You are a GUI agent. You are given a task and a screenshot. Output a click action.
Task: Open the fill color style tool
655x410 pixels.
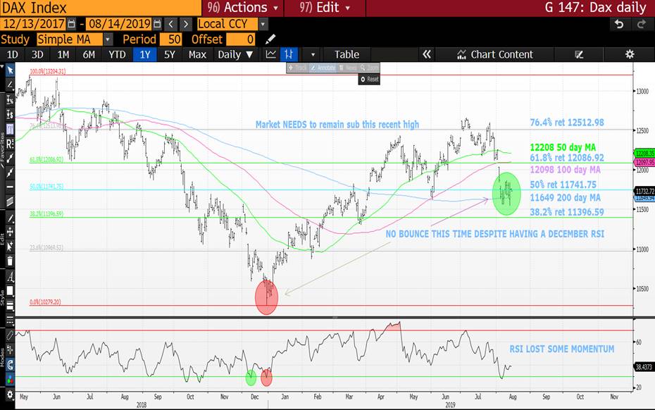tap(10, 292)
